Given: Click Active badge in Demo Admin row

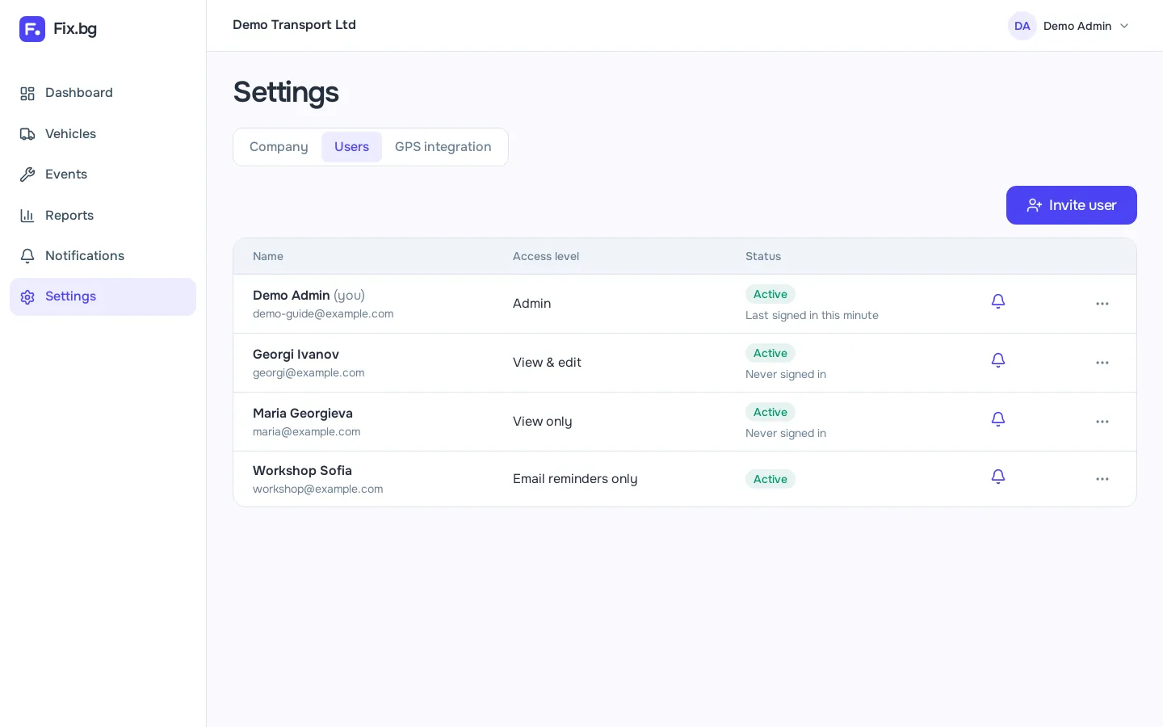Looking at the screenshot, I should (770, 295).
